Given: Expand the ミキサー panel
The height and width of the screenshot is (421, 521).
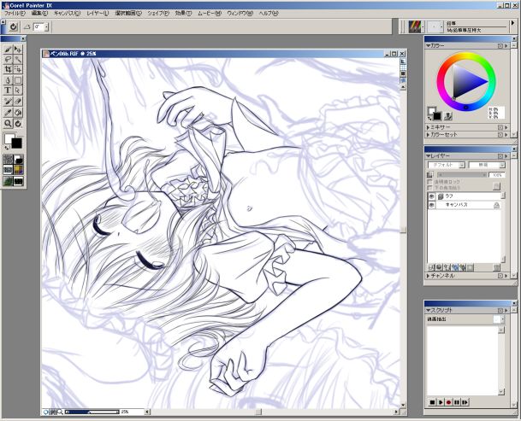Looking at the screenshot, I should (x=429, y=127).
